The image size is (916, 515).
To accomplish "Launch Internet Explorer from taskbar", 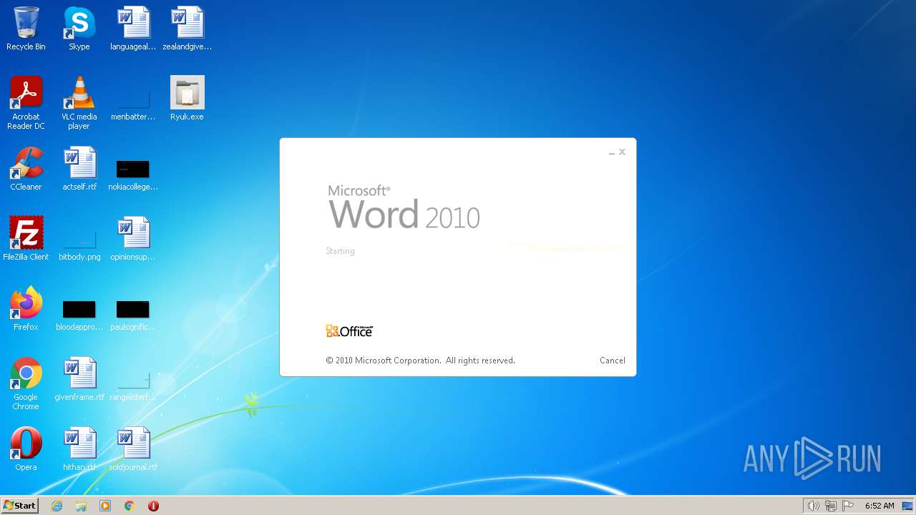I will click(57, 506).
